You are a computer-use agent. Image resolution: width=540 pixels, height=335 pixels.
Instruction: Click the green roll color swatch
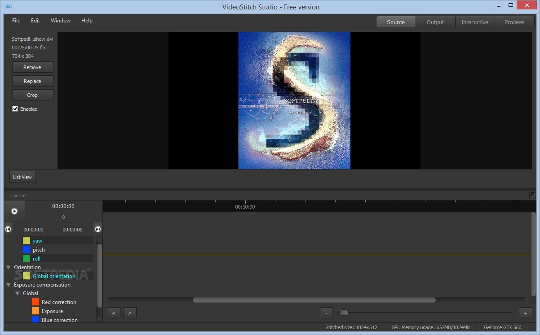[x=27, y=258]
